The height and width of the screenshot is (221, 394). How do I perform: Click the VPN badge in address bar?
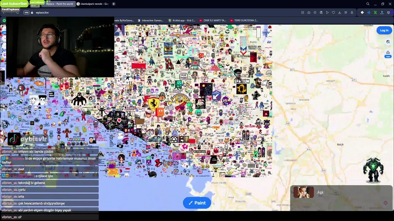click(26, 13)
